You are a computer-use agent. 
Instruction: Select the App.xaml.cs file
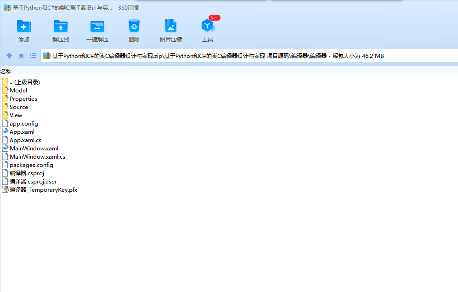pos(22,140)
